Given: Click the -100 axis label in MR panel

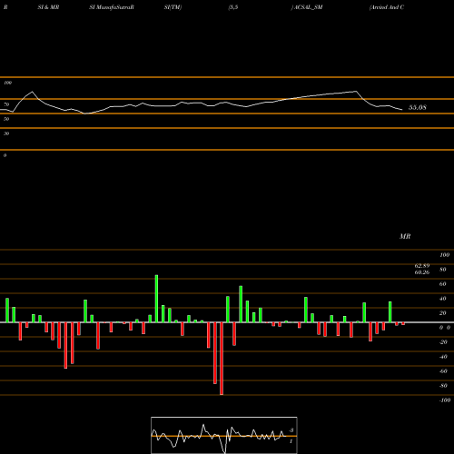Looking at the screenshot, I should (x=444, y=400).
